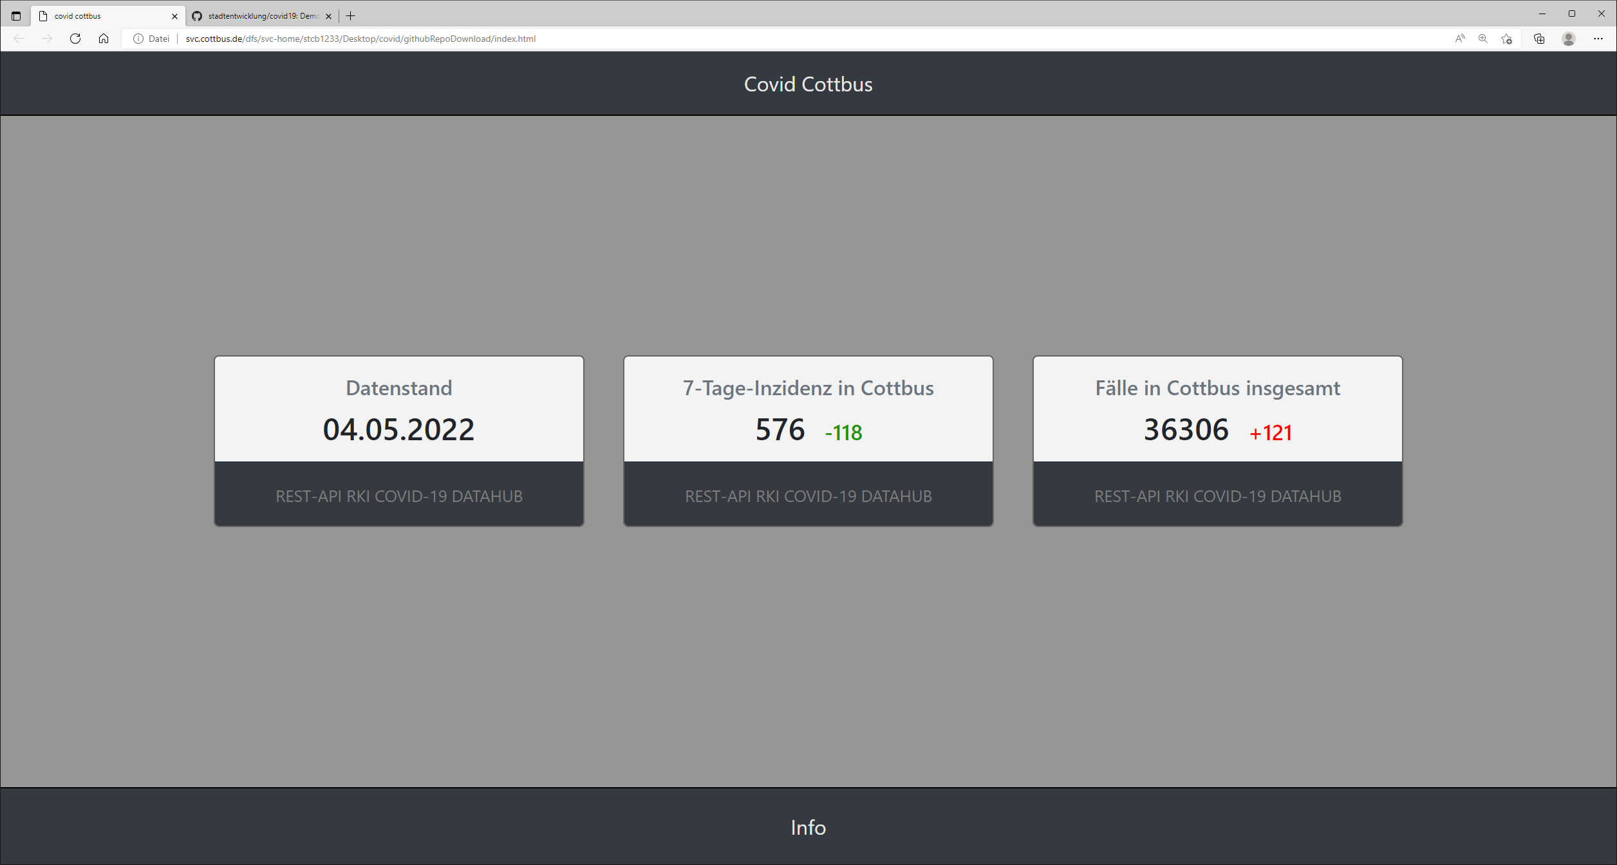
Task: Open a new tab with plus button
Action: (351, 16)
